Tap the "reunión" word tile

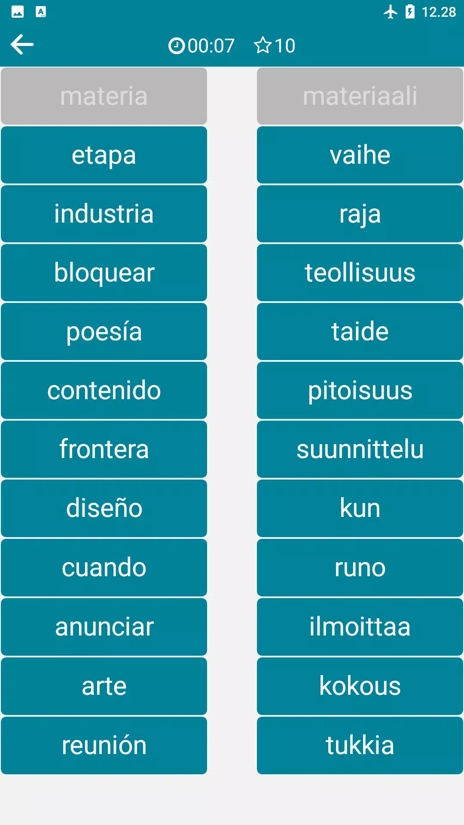(x=104, y=746)
